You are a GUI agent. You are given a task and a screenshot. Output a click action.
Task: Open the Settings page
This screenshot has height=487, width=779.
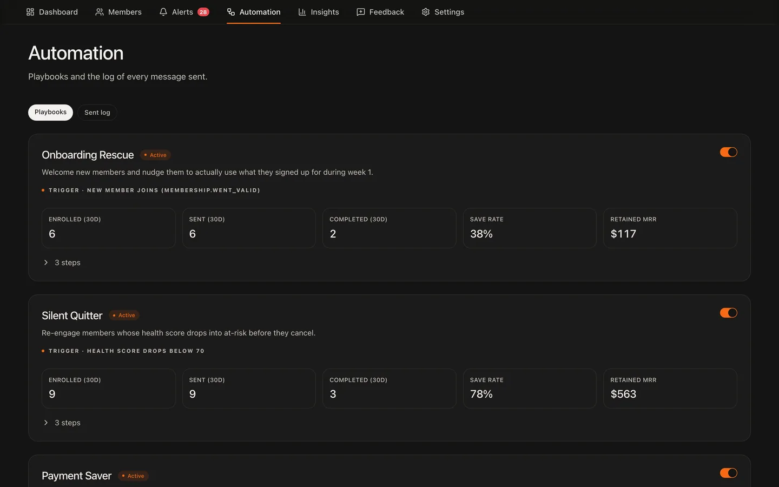(443, 12)
